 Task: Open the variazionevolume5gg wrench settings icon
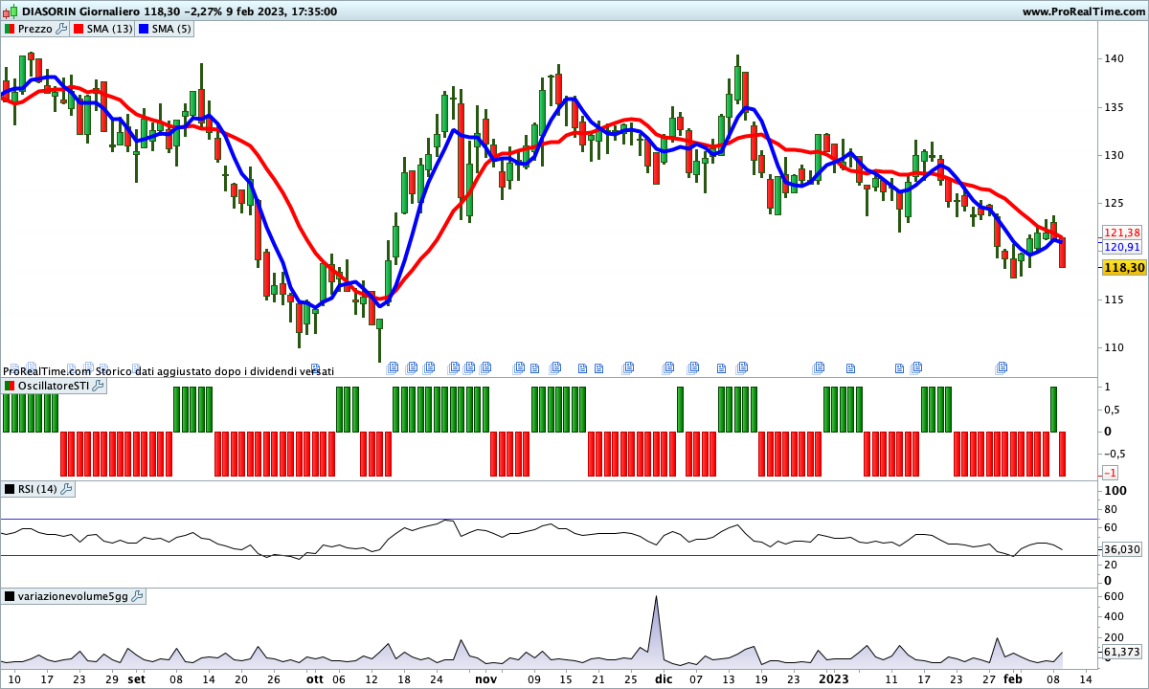click(x=137, y=596)
